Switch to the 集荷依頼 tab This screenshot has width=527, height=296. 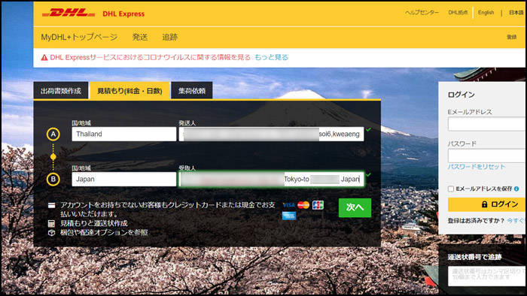pos(191,90)
